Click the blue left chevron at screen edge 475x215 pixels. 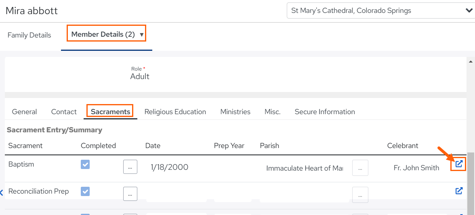click(2, 192)
